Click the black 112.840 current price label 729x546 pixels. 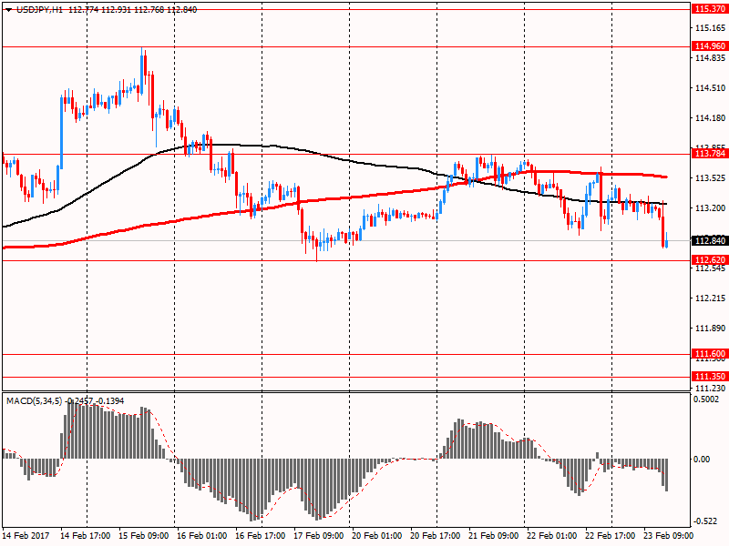709,241
